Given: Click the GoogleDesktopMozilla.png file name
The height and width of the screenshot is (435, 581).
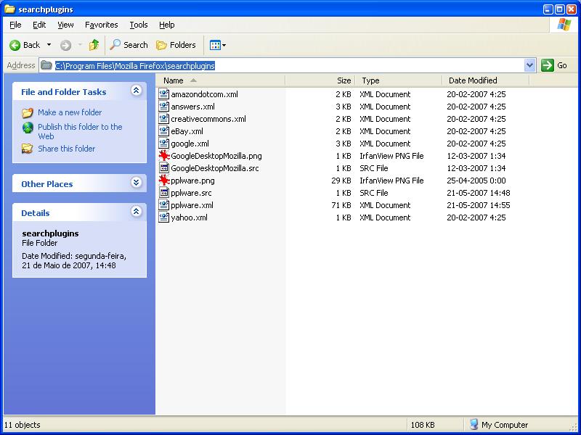Looking at the screenshot, I should pyautogui.click(x=216, y=156).
